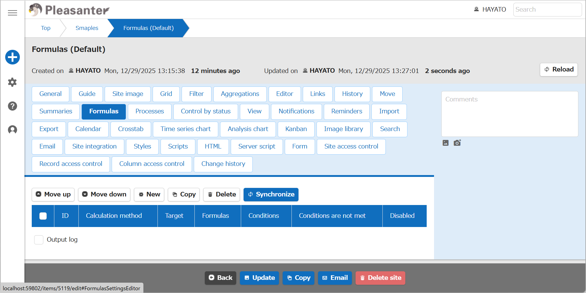The image size is (586, 293).
Task: Click the Move up button
Action: (x=53, y=195)
